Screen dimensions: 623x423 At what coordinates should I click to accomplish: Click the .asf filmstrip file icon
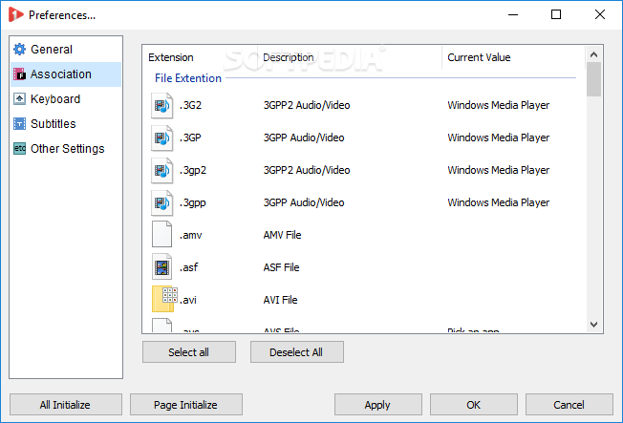click(162, 267)
